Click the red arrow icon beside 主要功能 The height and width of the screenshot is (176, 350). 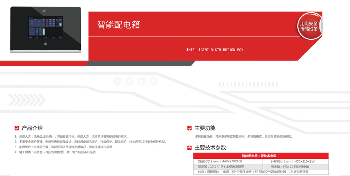pos(189,129)
